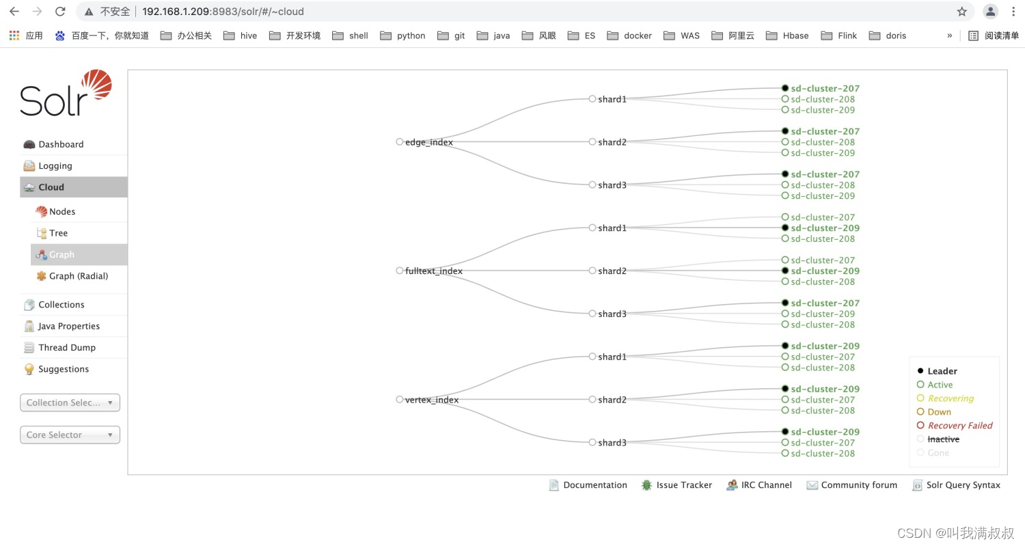The width and height of the screenshot is (1025, 546).
Task: Click the Recovery Failed legend entry
Action: pyautogui.click(x=954, y=425)
